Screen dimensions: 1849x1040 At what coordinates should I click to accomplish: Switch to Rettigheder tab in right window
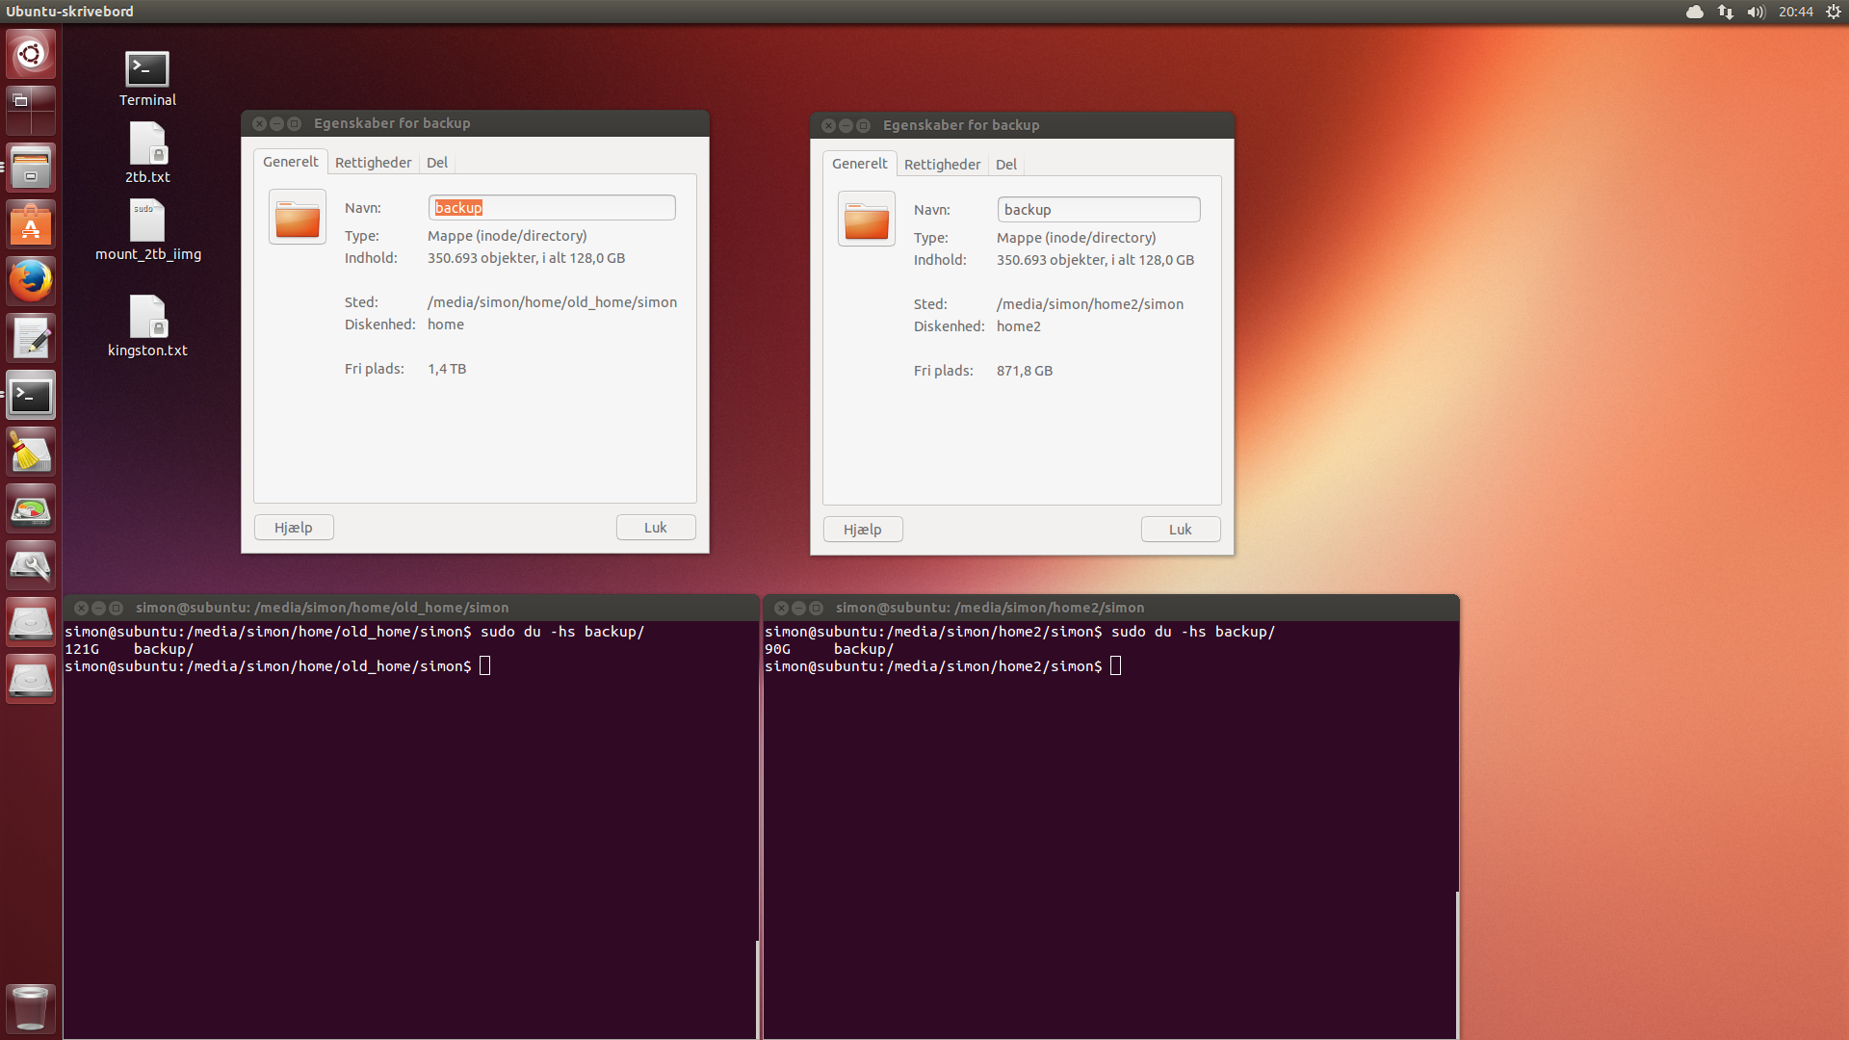[942, 165]
